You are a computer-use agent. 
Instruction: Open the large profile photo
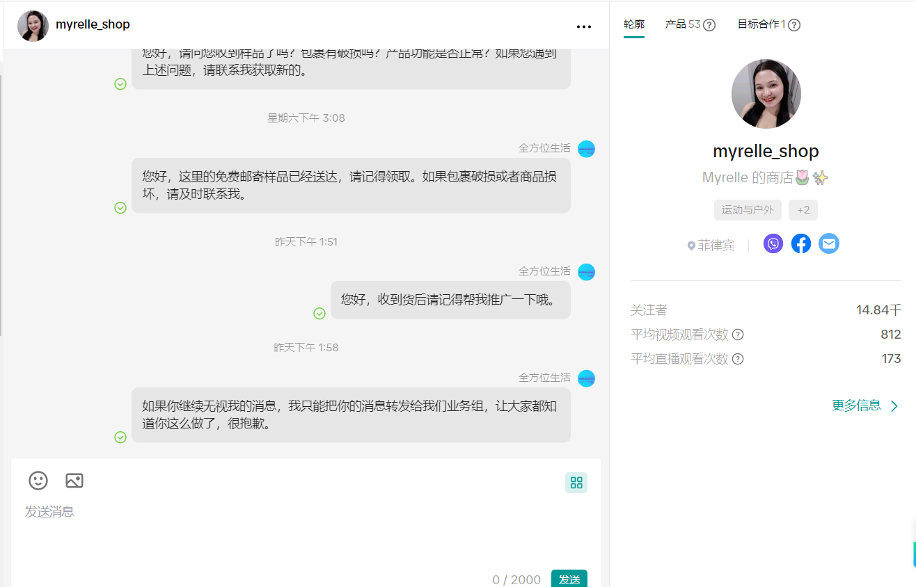point(766,94)
